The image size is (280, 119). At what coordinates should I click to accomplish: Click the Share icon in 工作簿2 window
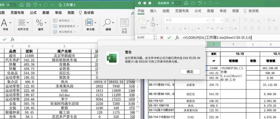coord(132,13)
